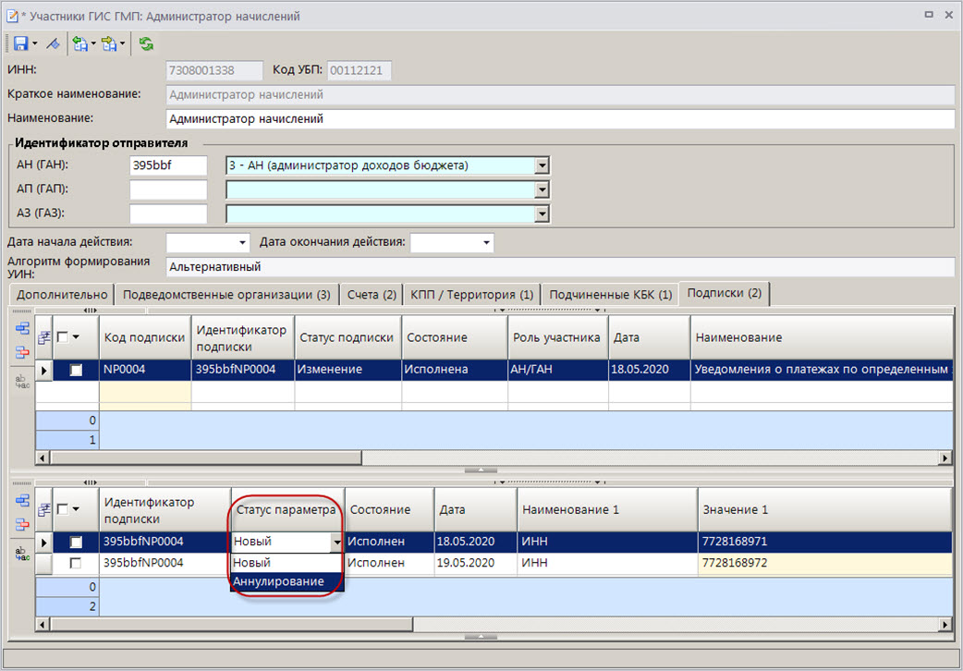This screenshot has width=963, height=671.
Task: Click delete row icon in lower parameters grid
Action: coord(22,524)
